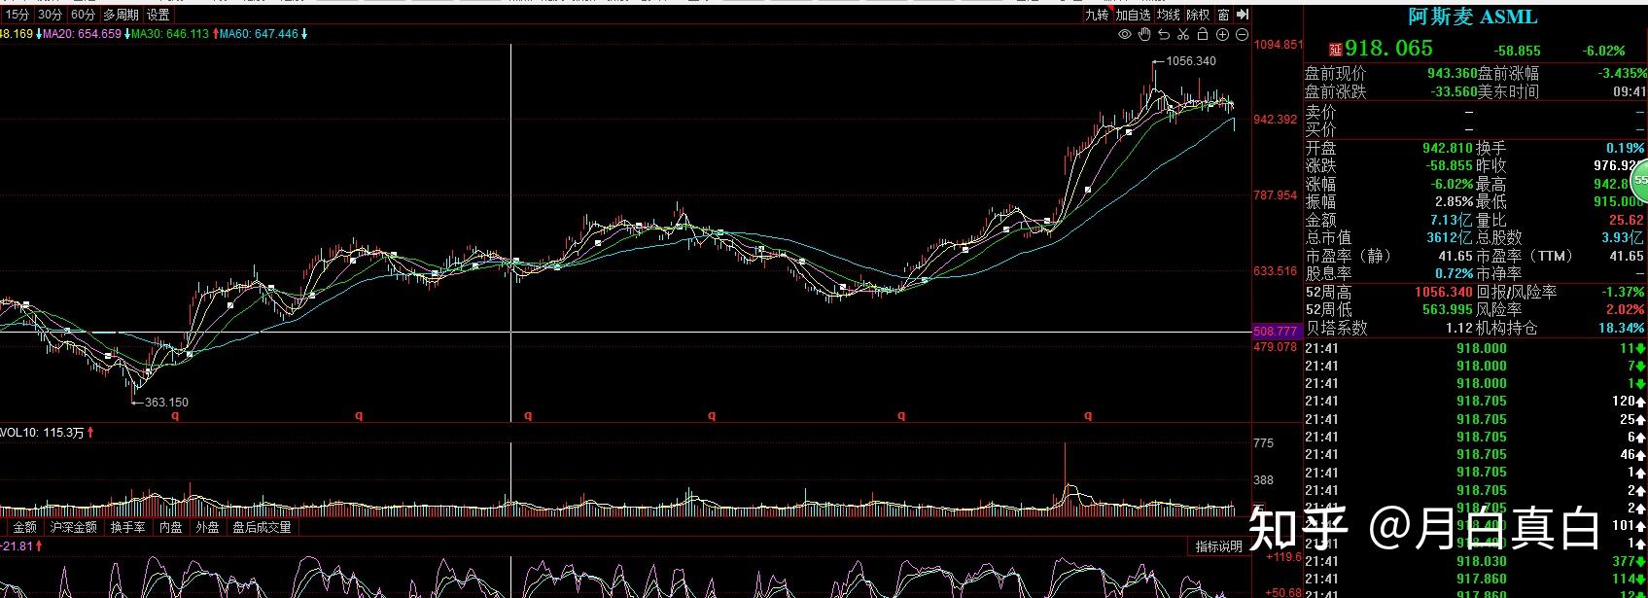Select the 金额 volume tab
This screenshot has width=1648, height=598.
click(x=24, y=527)
